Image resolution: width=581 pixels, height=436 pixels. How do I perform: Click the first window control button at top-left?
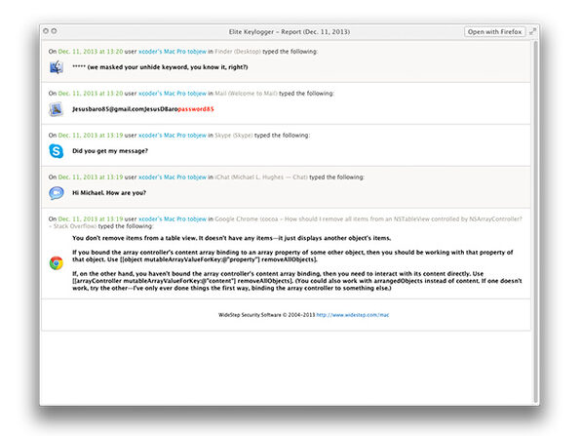[46, 31]
